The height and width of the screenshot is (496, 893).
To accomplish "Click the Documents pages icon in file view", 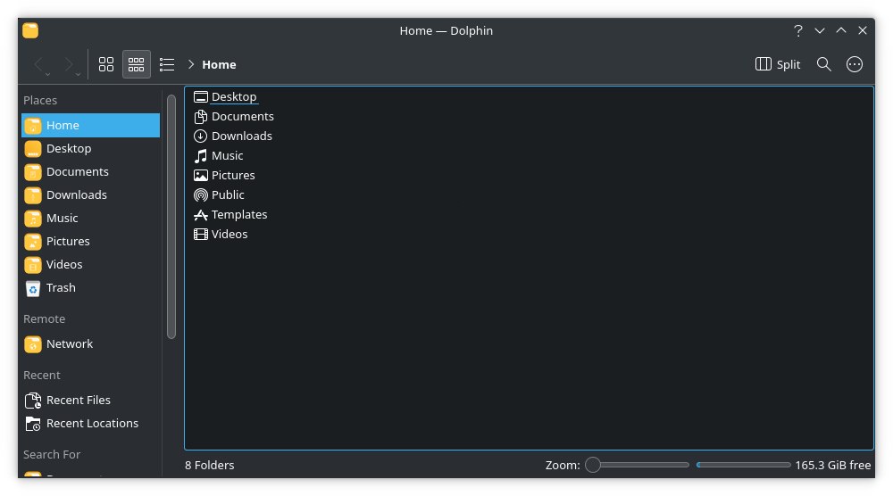I will 200,117.
